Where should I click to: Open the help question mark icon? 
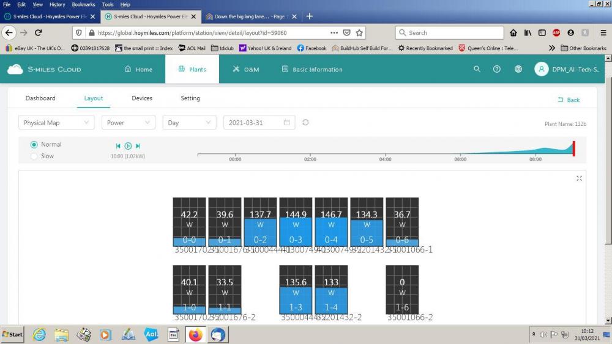496,69
